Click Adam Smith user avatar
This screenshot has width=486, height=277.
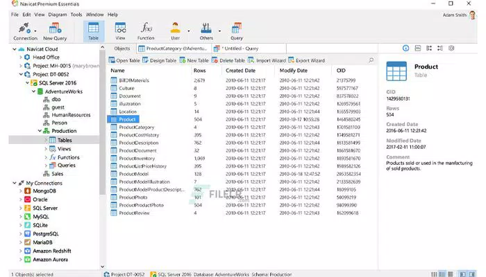[472, 15]
